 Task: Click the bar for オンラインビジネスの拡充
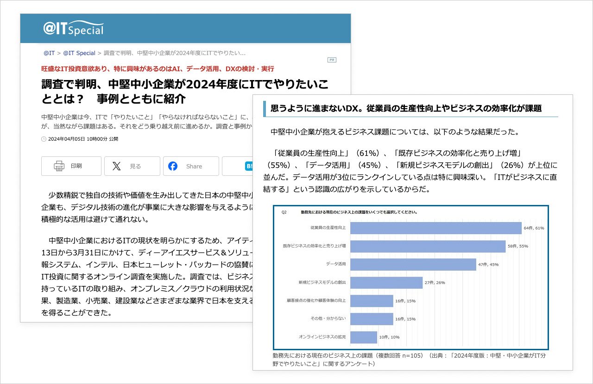click(364, 337)
